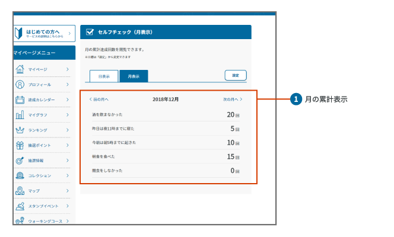Go to next month via 次の月へ
This screenshot has height=237, width=394.
233,100
